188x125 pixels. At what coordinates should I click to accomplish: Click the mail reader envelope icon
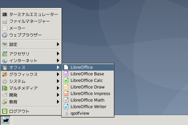tap(5, 28)
